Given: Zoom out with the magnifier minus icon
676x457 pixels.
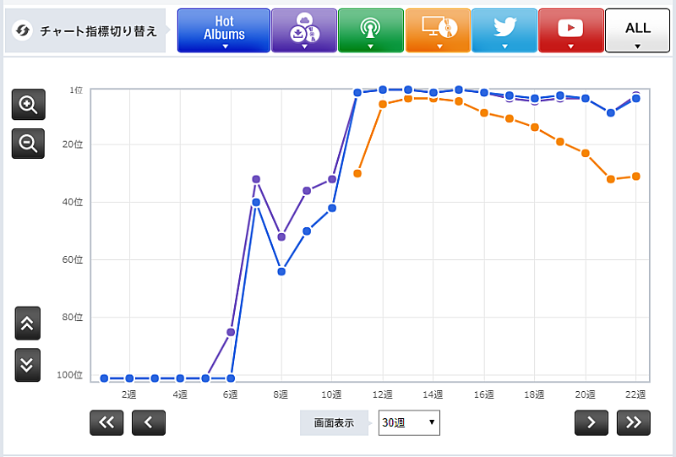Looking at the screenshot, I should tap(28, 144).
